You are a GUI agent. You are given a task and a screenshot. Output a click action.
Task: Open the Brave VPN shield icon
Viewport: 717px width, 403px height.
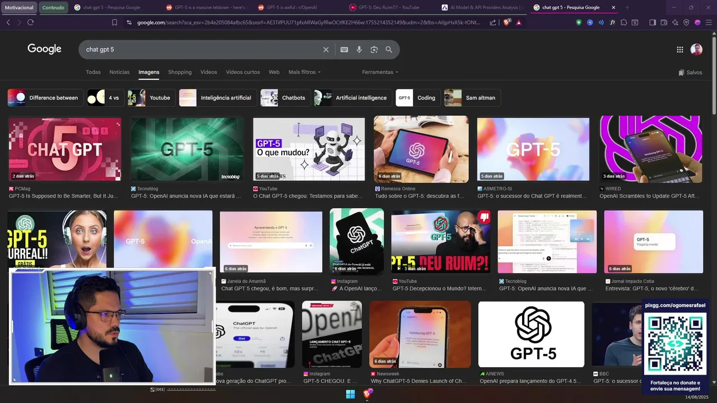coord(686,22)
